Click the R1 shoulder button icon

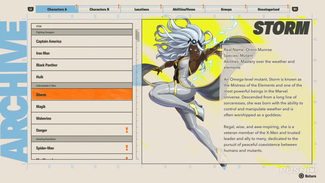(x=295, y=9)
